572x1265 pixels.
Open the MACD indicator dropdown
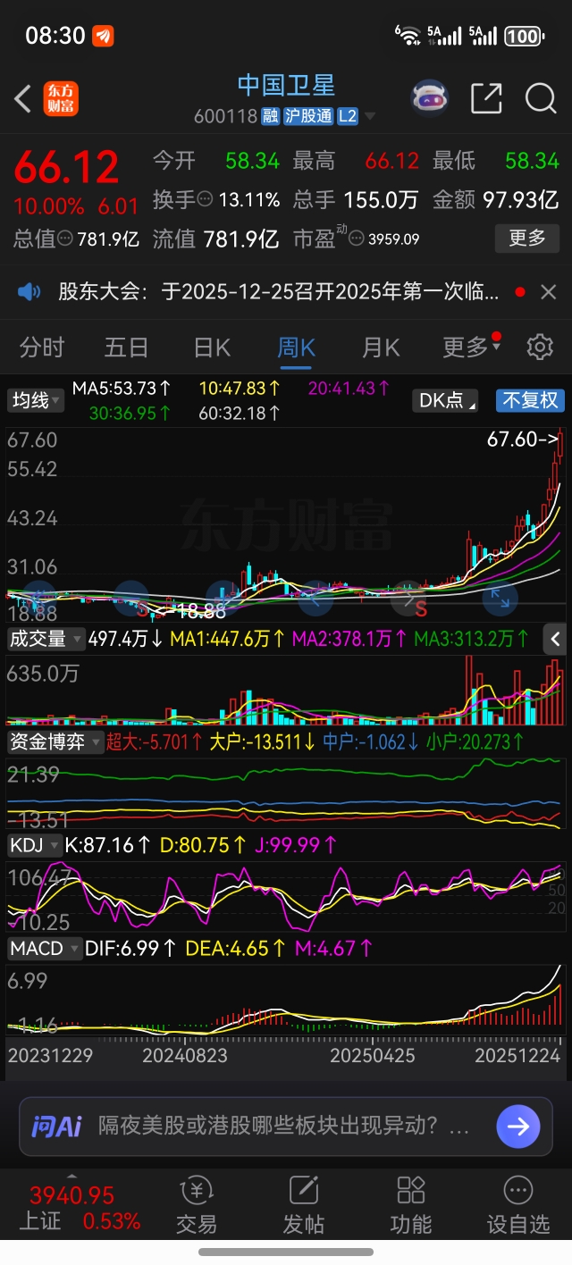point(44,949)
